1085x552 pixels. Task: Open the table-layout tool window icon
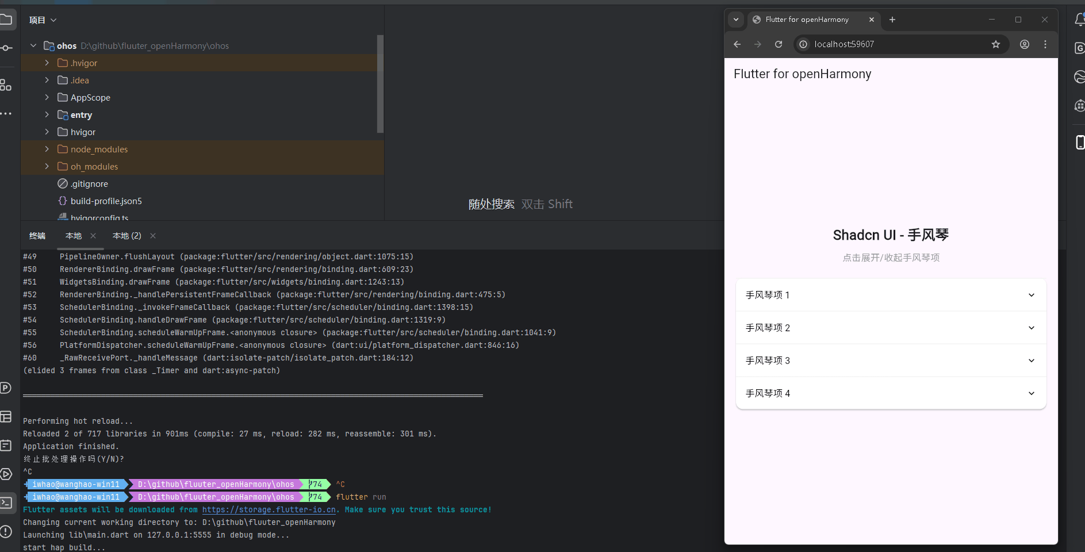(6, 416)
